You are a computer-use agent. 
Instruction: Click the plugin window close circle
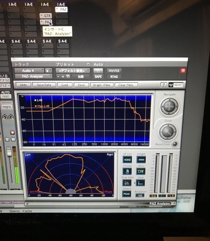(14, 59)
